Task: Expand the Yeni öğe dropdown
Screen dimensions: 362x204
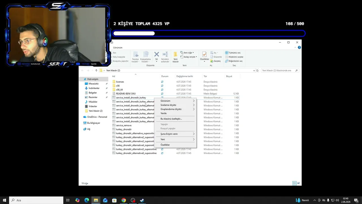Action: [x=187, y=53]
